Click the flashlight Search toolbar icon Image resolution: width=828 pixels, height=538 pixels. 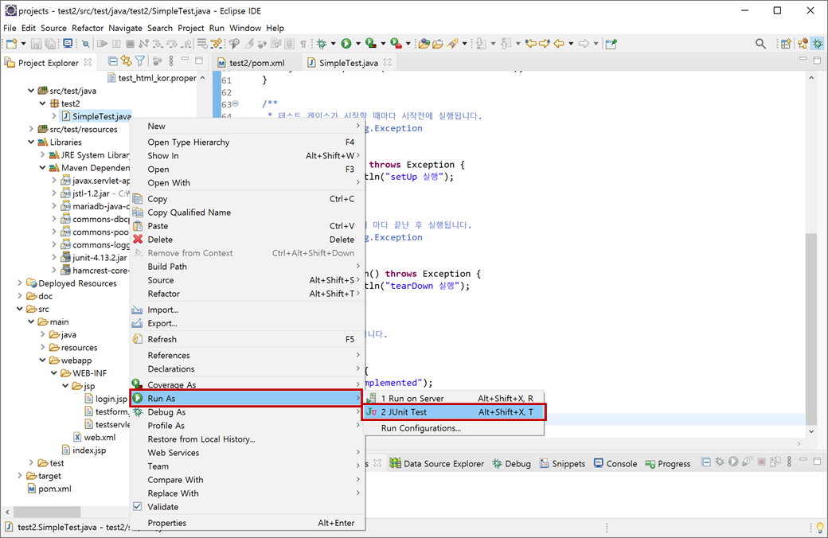pyautogui.click(x=452, y=44)
